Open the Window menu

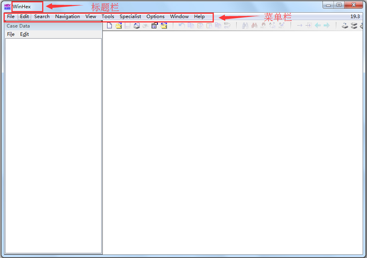[x=179, y=17]
